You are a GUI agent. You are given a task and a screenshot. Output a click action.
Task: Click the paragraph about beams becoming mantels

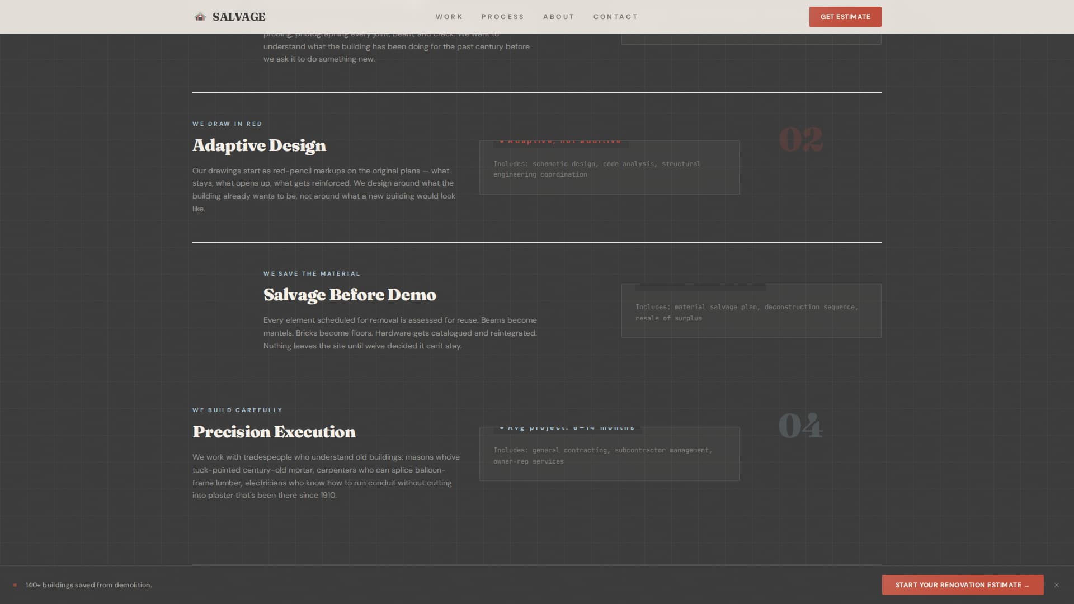[401, 333]
